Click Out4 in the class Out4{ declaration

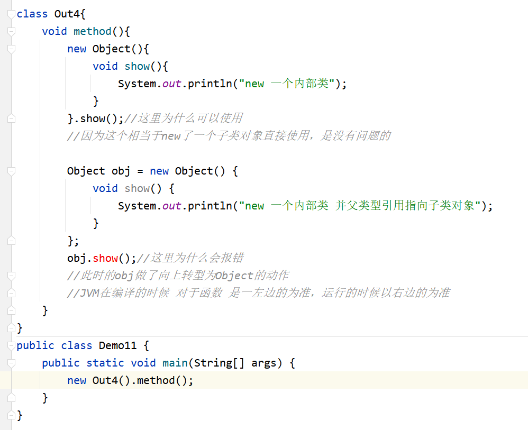tap(67, 14)
